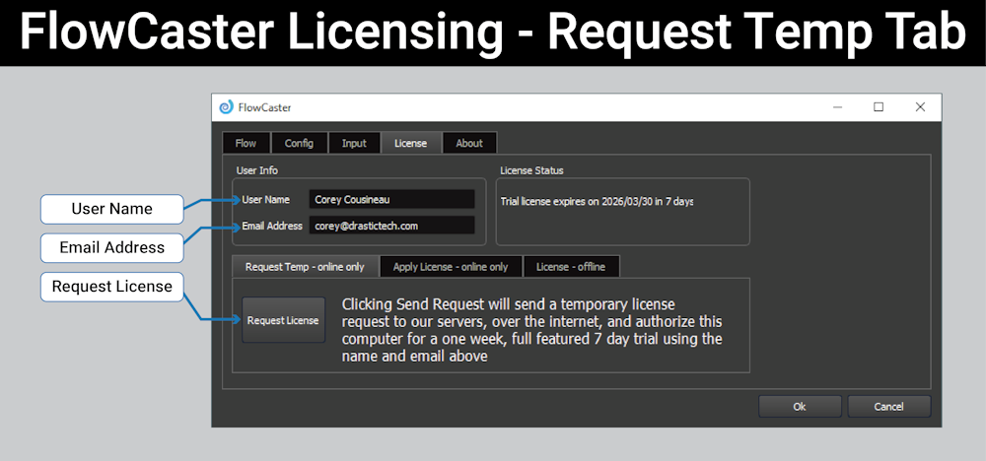Open the Config tab
986x461 pixels.
coord(299,143)
